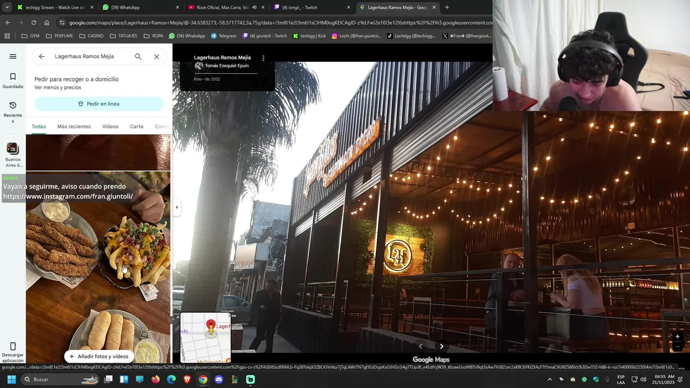690x388 pixels.
Task: Open the tab search dropdown
Action: pyautogui.click(x=7, y=8)
